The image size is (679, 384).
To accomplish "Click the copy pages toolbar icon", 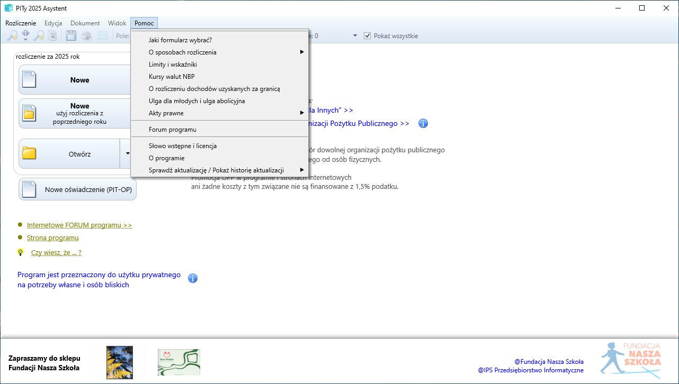I will tap(52, 36).
